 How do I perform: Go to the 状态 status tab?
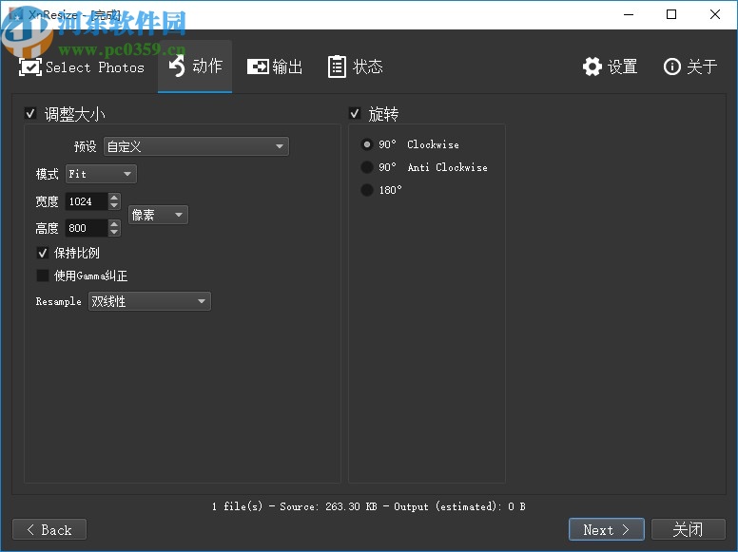(x=356, y=67)
